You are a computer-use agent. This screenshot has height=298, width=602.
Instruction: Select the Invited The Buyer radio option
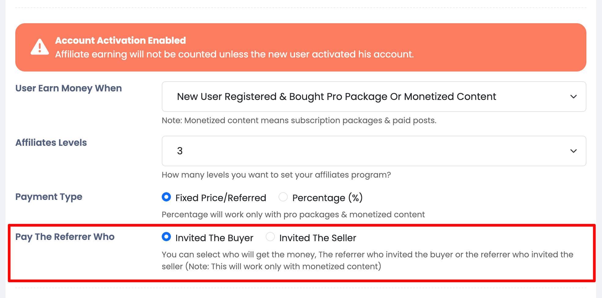tap(166, 237)
